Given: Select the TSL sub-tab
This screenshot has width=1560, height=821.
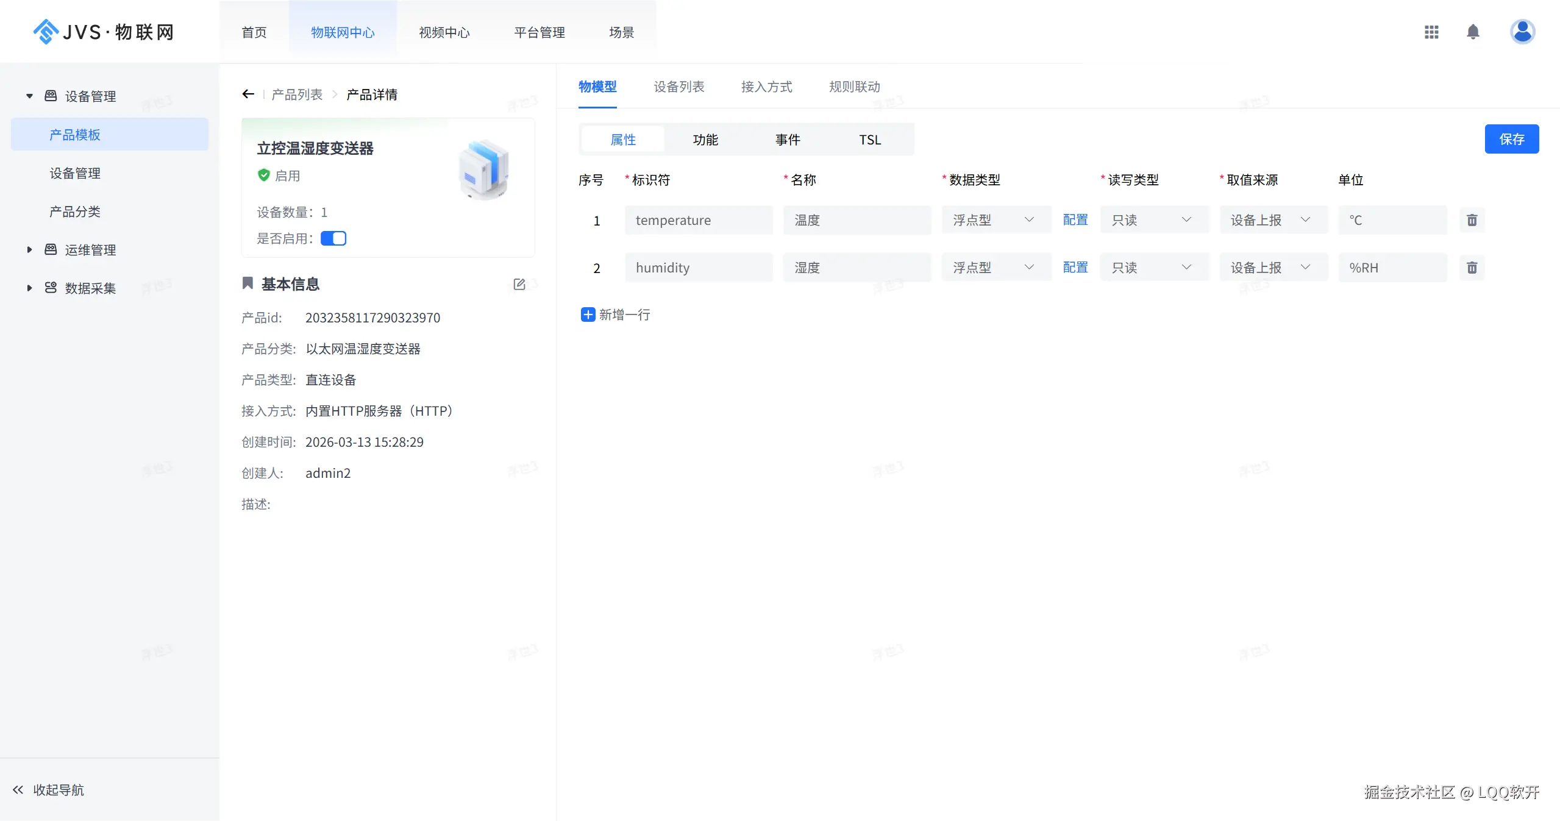Looking at the screenshot, I should pyautogui.click(x=869, y=140).
